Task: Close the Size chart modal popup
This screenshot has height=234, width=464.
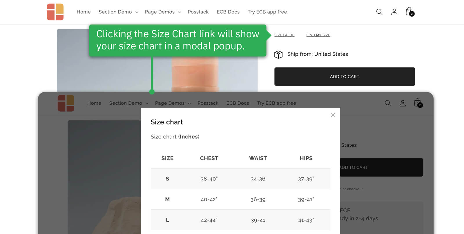Action: click(333, 115)
